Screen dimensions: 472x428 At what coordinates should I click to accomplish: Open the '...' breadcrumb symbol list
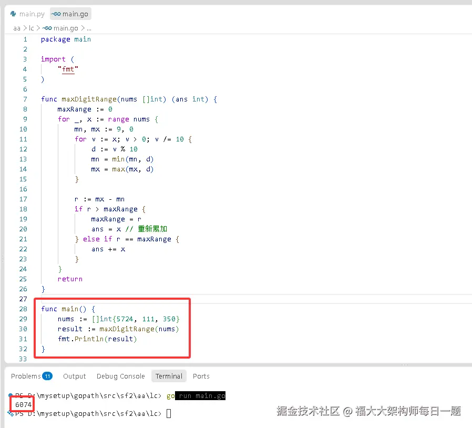(x=89, y=28)
